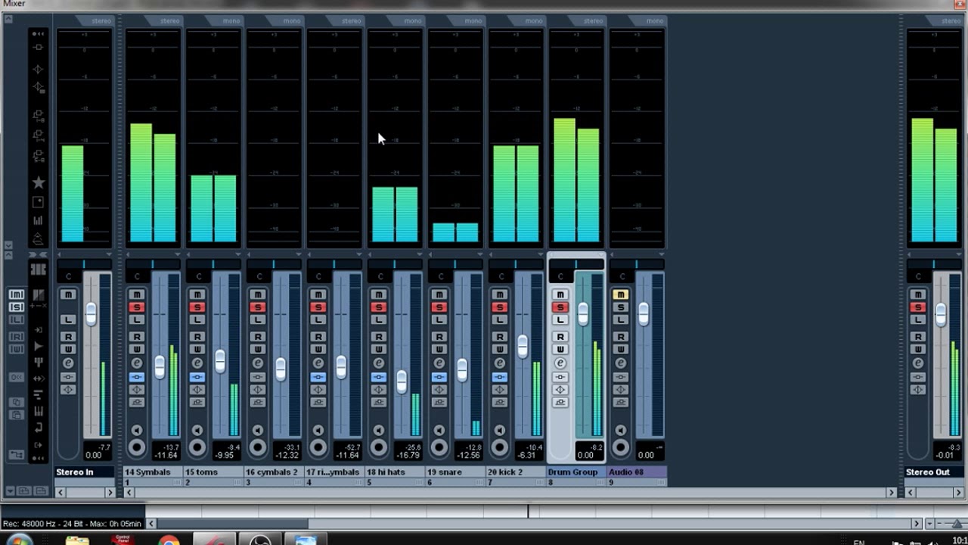Toggle solo on the Drum Group channel
The width and height of the screenshot is (968, 545).
(x=560, y=307)
